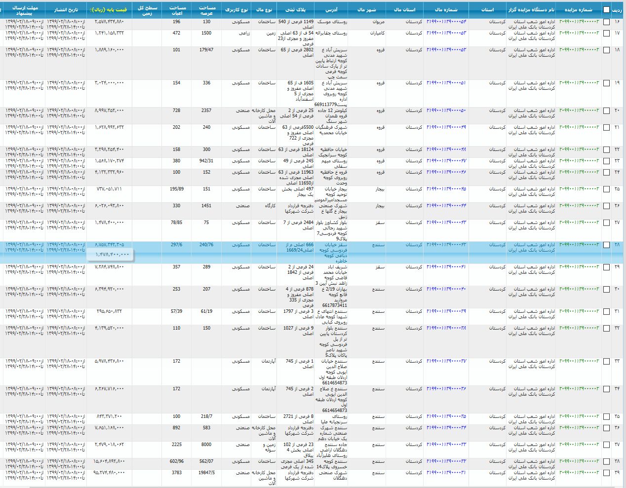Click the base price cell in row ۳۹
Screen dimensions: 626x488
click(109, 473)
